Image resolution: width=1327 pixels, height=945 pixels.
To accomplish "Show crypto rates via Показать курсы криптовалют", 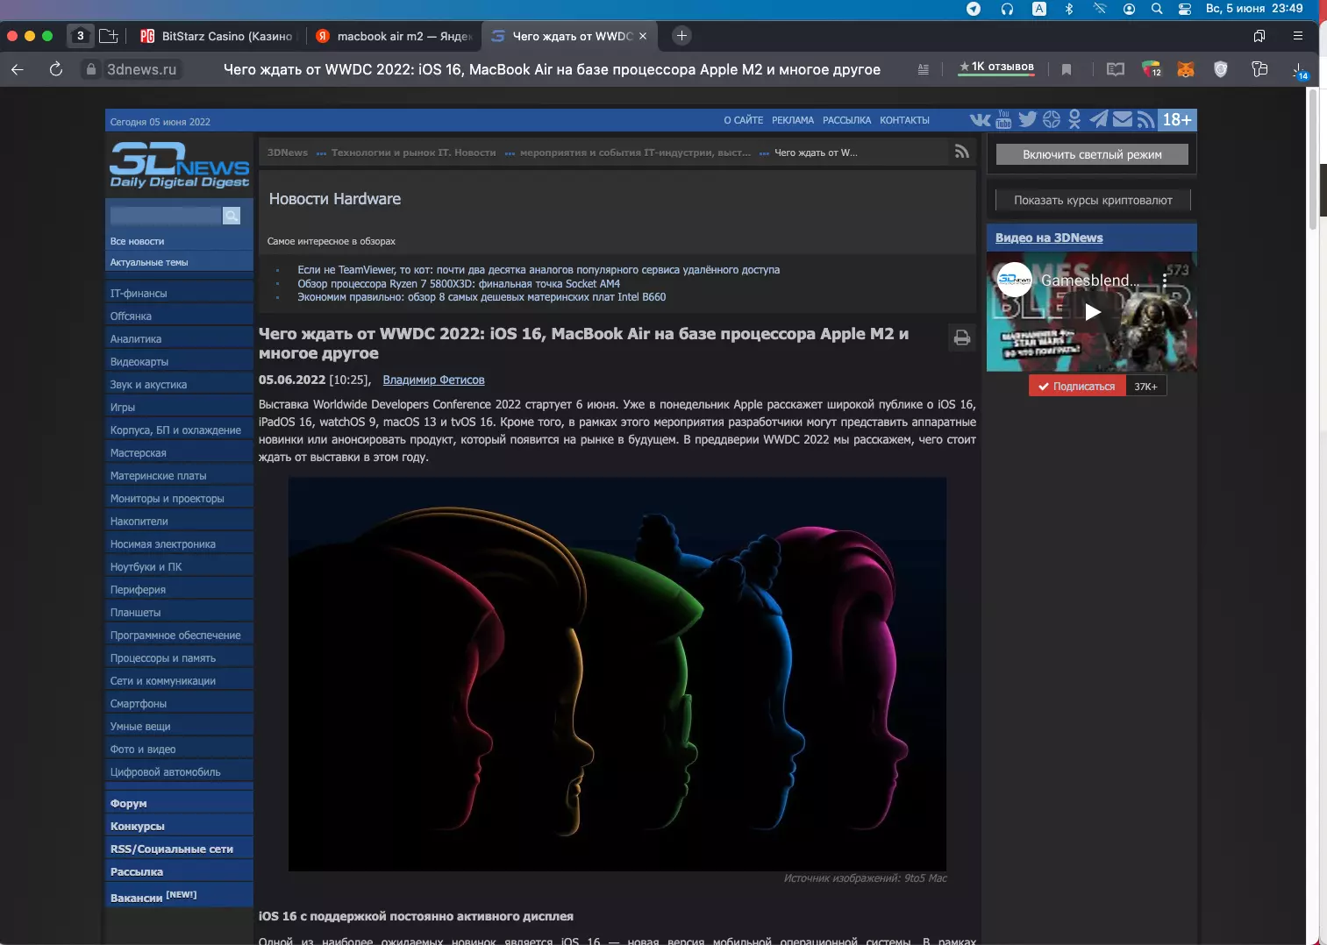I will pyautogui.click(x=1093, y=200).
